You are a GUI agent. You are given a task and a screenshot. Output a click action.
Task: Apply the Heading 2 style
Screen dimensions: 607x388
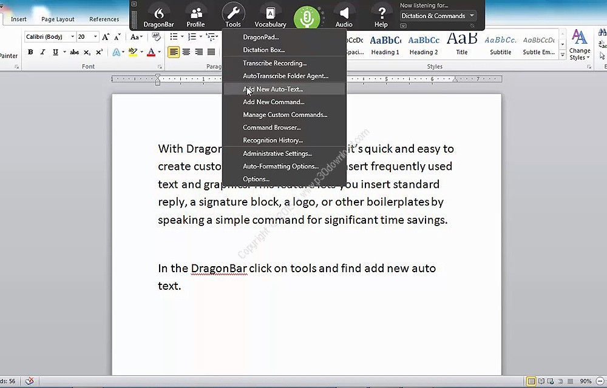click(424, 45)
